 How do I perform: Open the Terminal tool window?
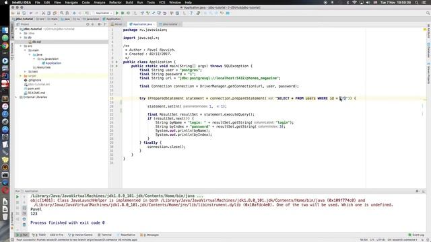(x=105, y=235)
